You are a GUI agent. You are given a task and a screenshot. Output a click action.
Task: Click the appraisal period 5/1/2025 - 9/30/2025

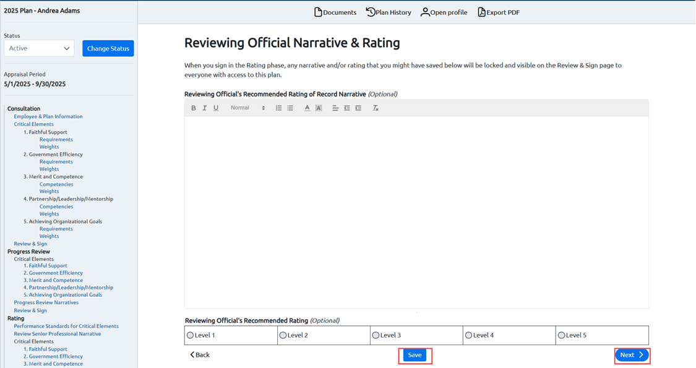(35, 84)
